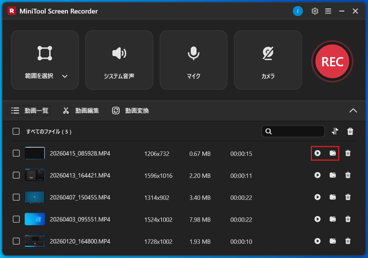The width and height of the screenshot is (368, 258).
Task: Click the blue user account avatar
Action: click(x=298, y=11)
